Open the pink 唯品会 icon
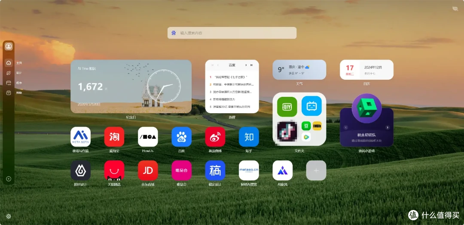464x225 pixels. click(181, 171)
